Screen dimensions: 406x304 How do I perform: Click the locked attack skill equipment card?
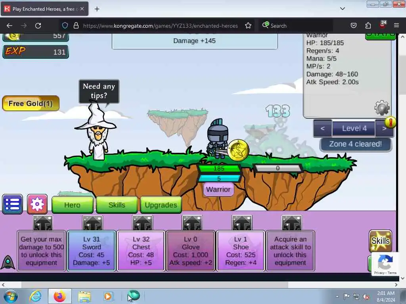[290, 251]
